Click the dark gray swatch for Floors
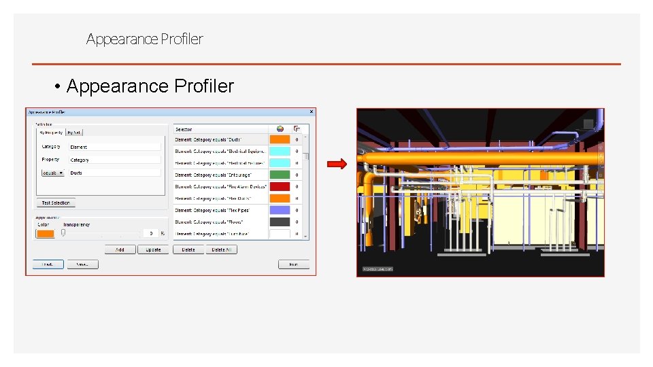The image size is (653, 367). 280,222
